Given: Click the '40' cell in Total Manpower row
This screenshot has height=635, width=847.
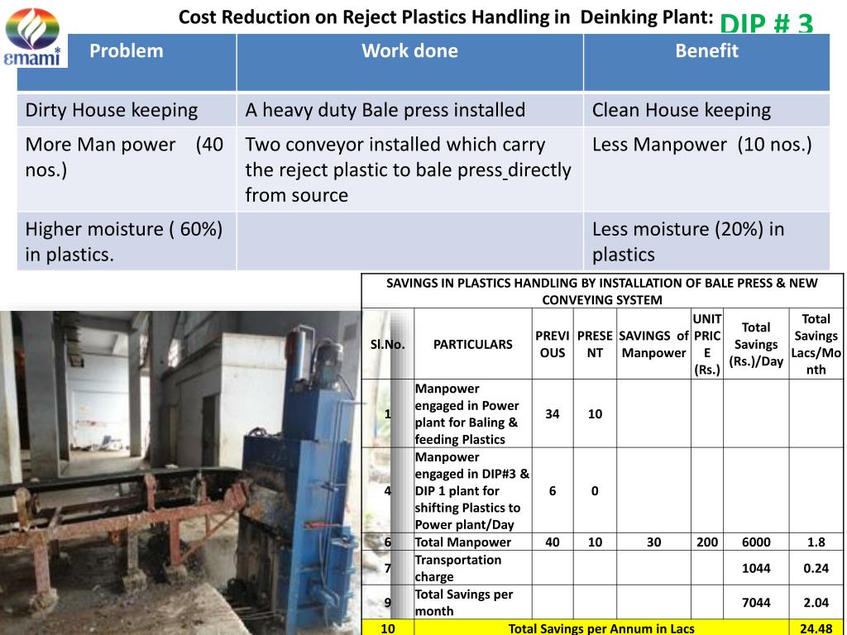Looking at the screenshot, I should click(x=552, y=542).
